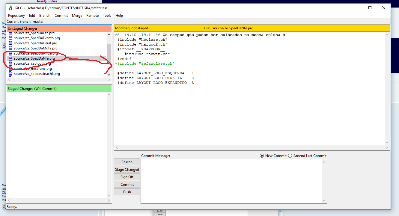Select source/ze_miscfunc.prg in the unstaged list
399x216 pixels.
pos(33,69)
